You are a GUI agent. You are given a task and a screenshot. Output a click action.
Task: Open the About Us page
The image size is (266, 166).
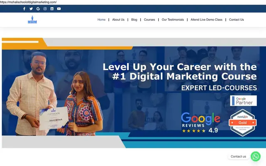[118, 20]
